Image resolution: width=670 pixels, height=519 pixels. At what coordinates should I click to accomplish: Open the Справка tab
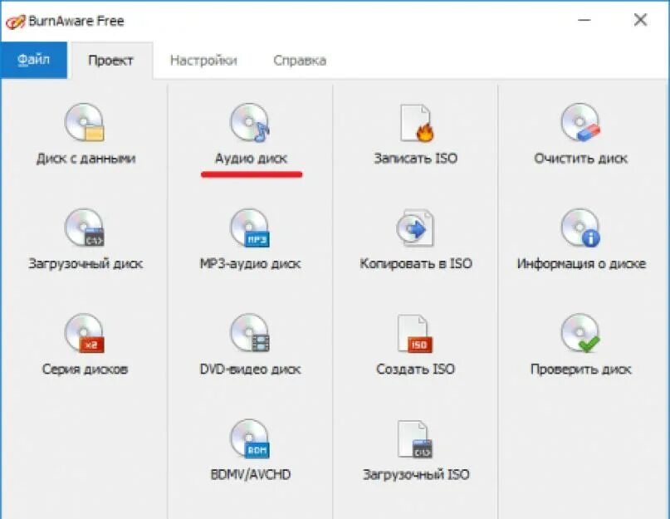click(300, 61)
